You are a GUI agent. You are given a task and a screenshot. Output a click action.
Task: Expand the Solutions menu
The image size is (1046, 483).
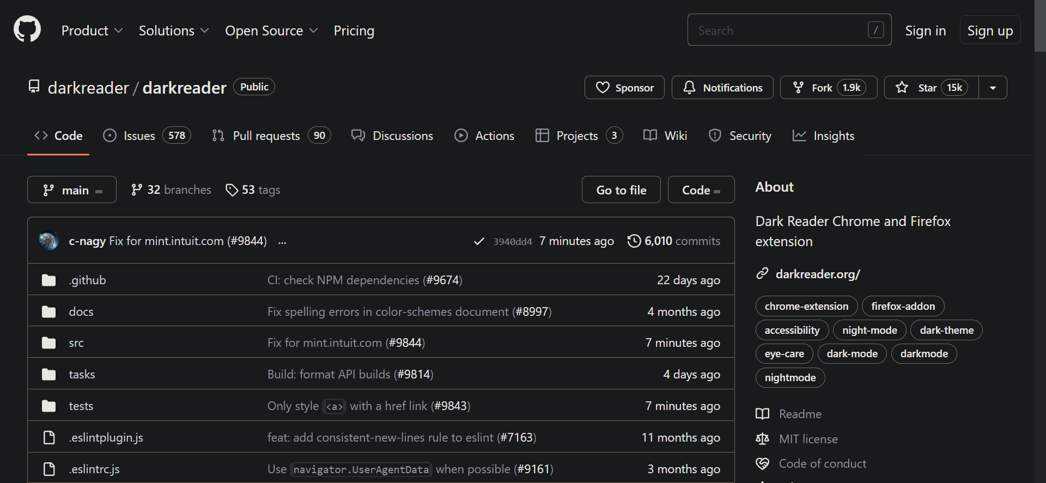(174, 30)
